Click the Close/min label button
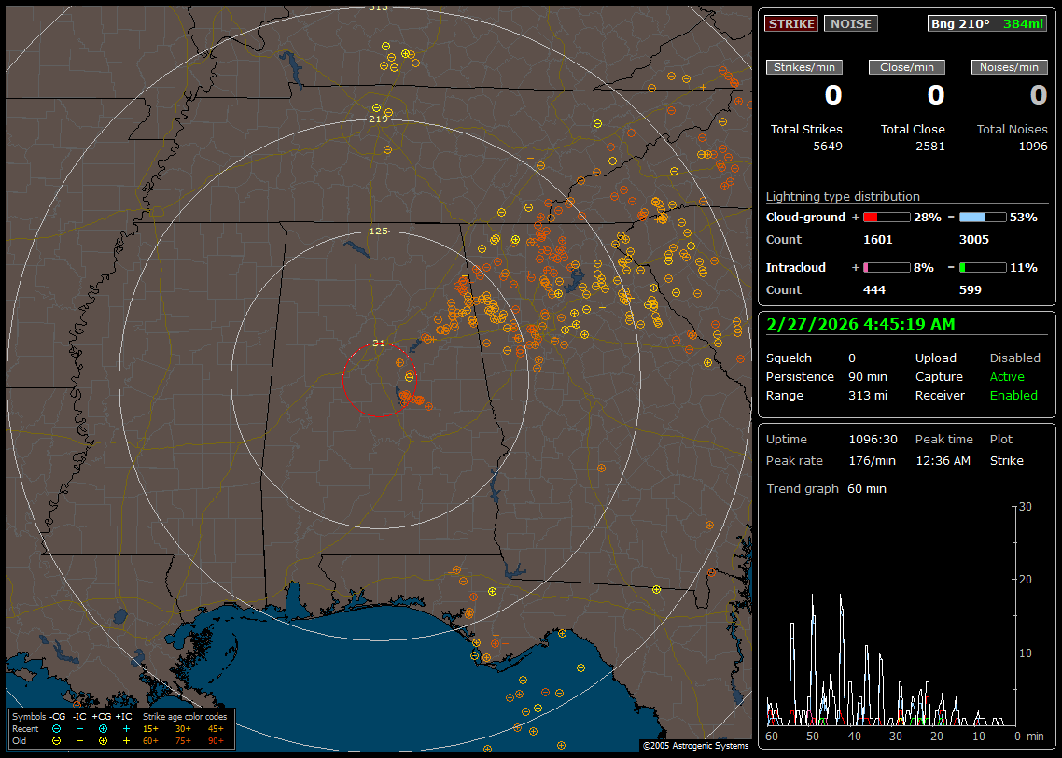 [x=907, y=67]
